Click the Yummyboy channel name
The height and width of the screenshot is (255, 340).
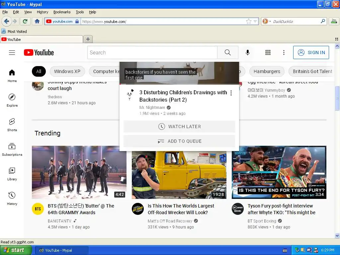(x=267, y=90)
